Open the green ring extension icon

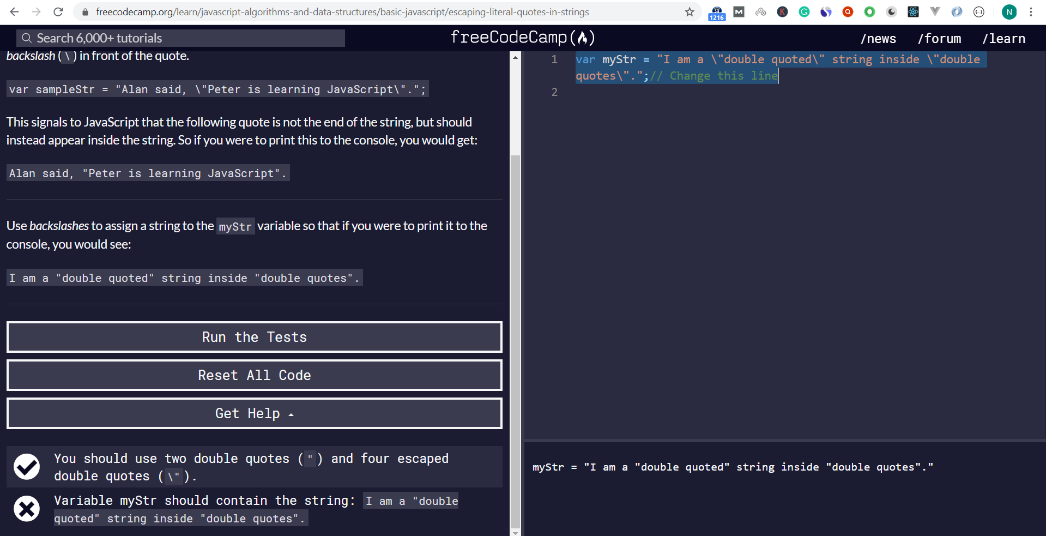[x=870, y=12]
